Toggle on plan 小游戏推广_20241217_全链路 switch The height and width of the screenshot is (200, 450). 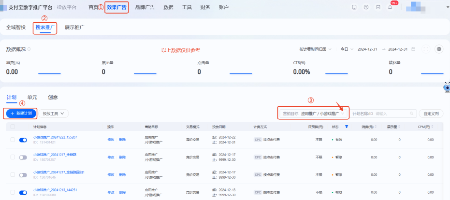point(23,157)
